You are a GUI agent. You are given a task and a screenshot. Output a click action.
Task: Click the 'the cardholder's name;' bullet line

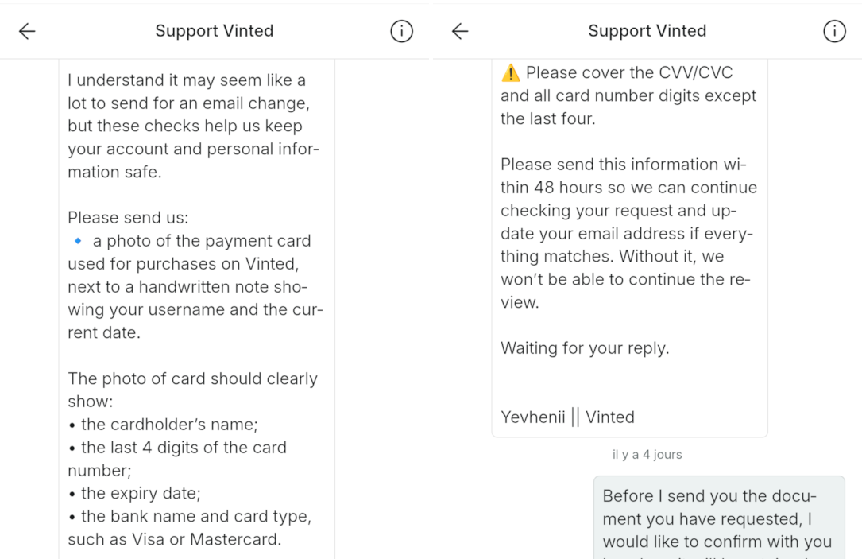[164, 424]
